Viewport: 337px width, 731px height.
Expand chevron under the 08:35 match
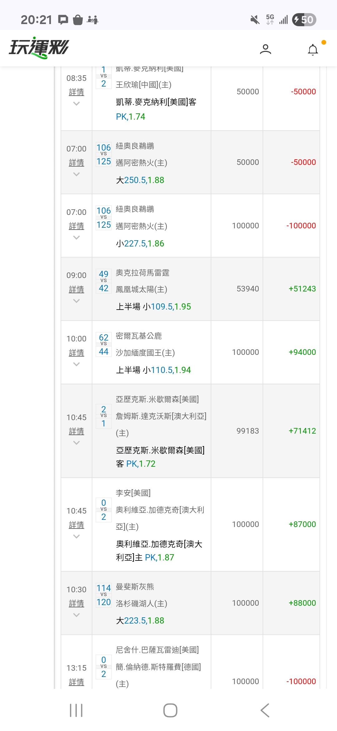click(76, 104)
